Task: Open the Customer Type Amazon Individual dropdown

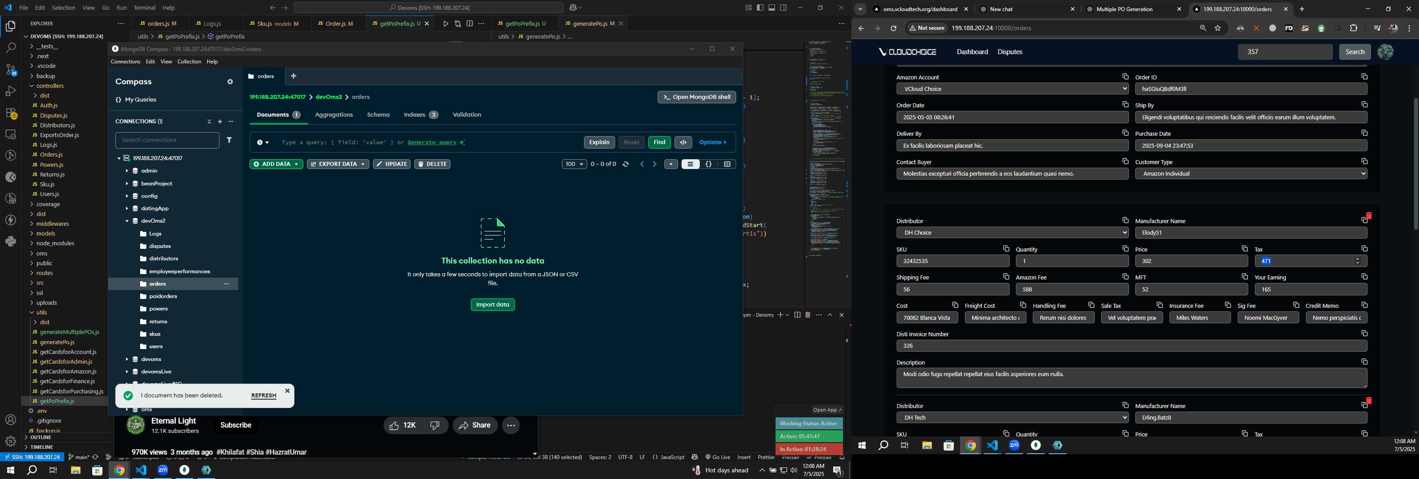Action: [1251, 173]
